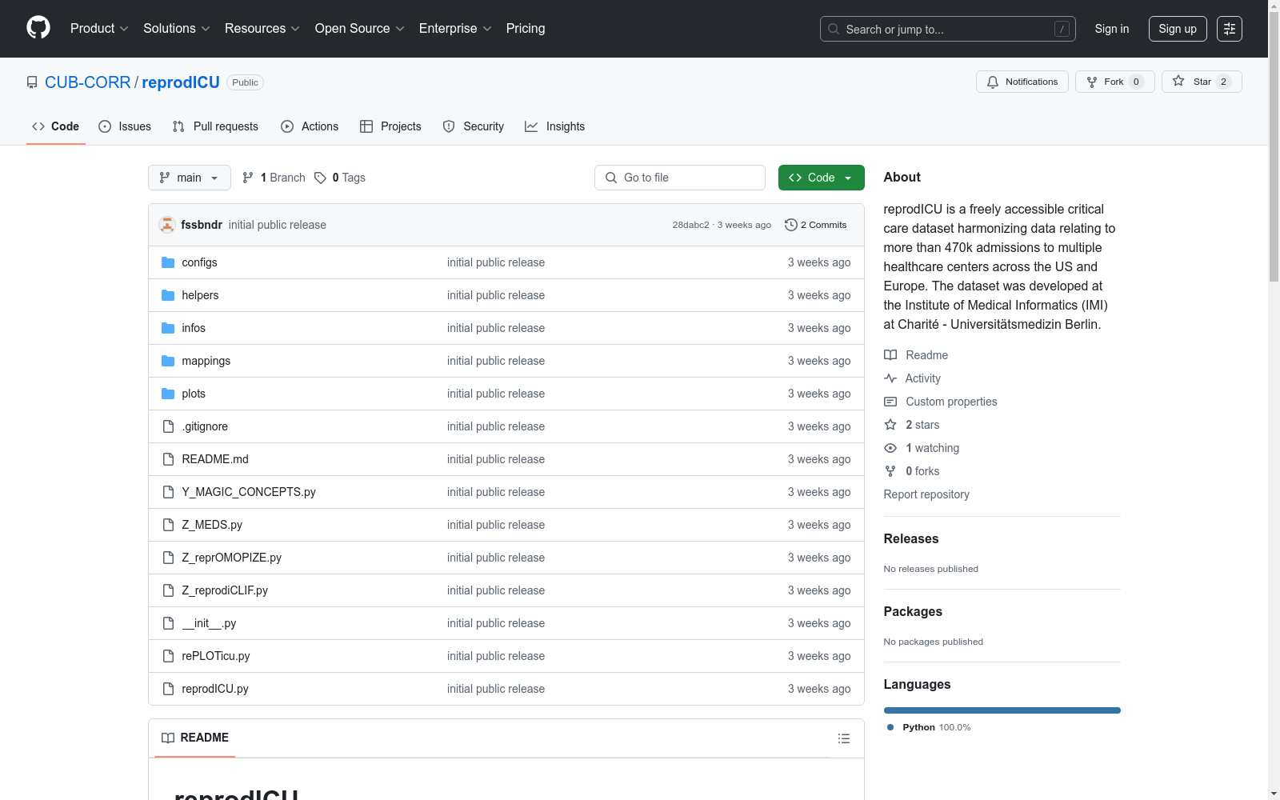1280x800 pixels.
Task: Click the .gitignore file icon
Action: (x=168, y=426)
